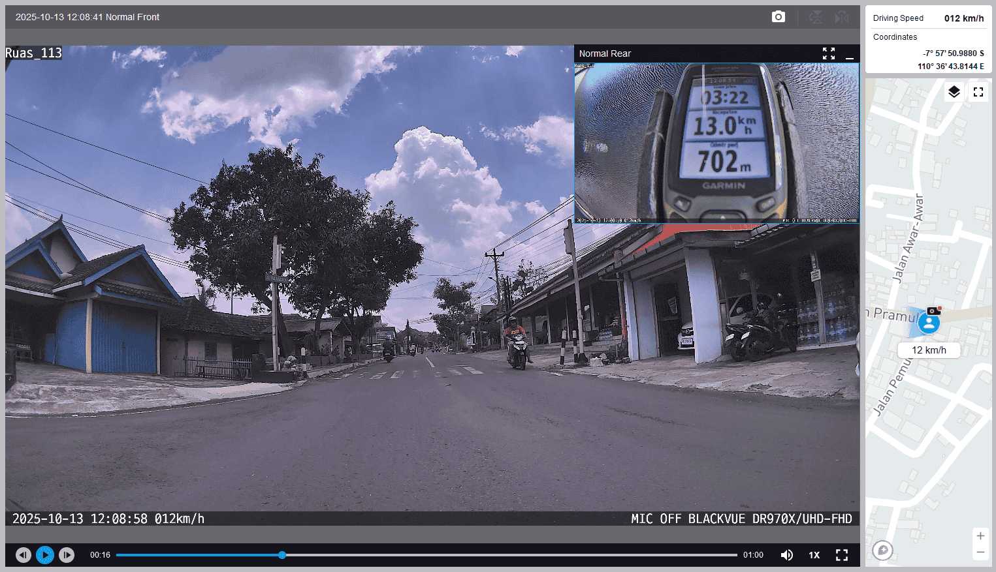This screenshot has width=996, height=572.
Task: Step forward to the next frame
Action: pos(67,555)
